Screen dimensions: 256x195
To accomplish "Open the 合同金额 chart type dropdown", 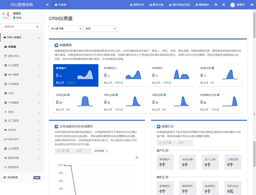I will [101, 151].
